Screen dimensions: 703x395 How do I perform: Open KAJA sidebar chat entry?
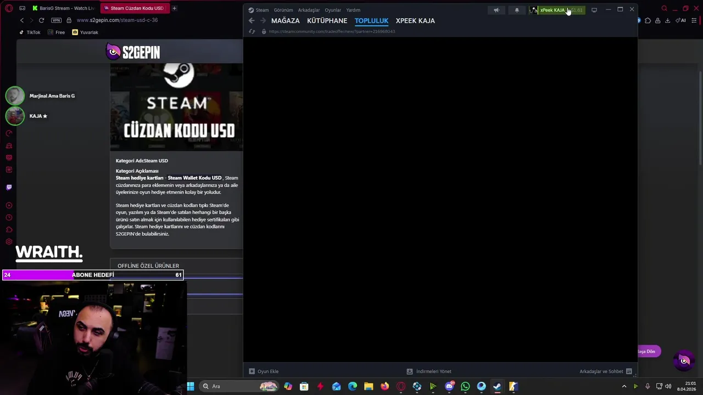point(27,116)
